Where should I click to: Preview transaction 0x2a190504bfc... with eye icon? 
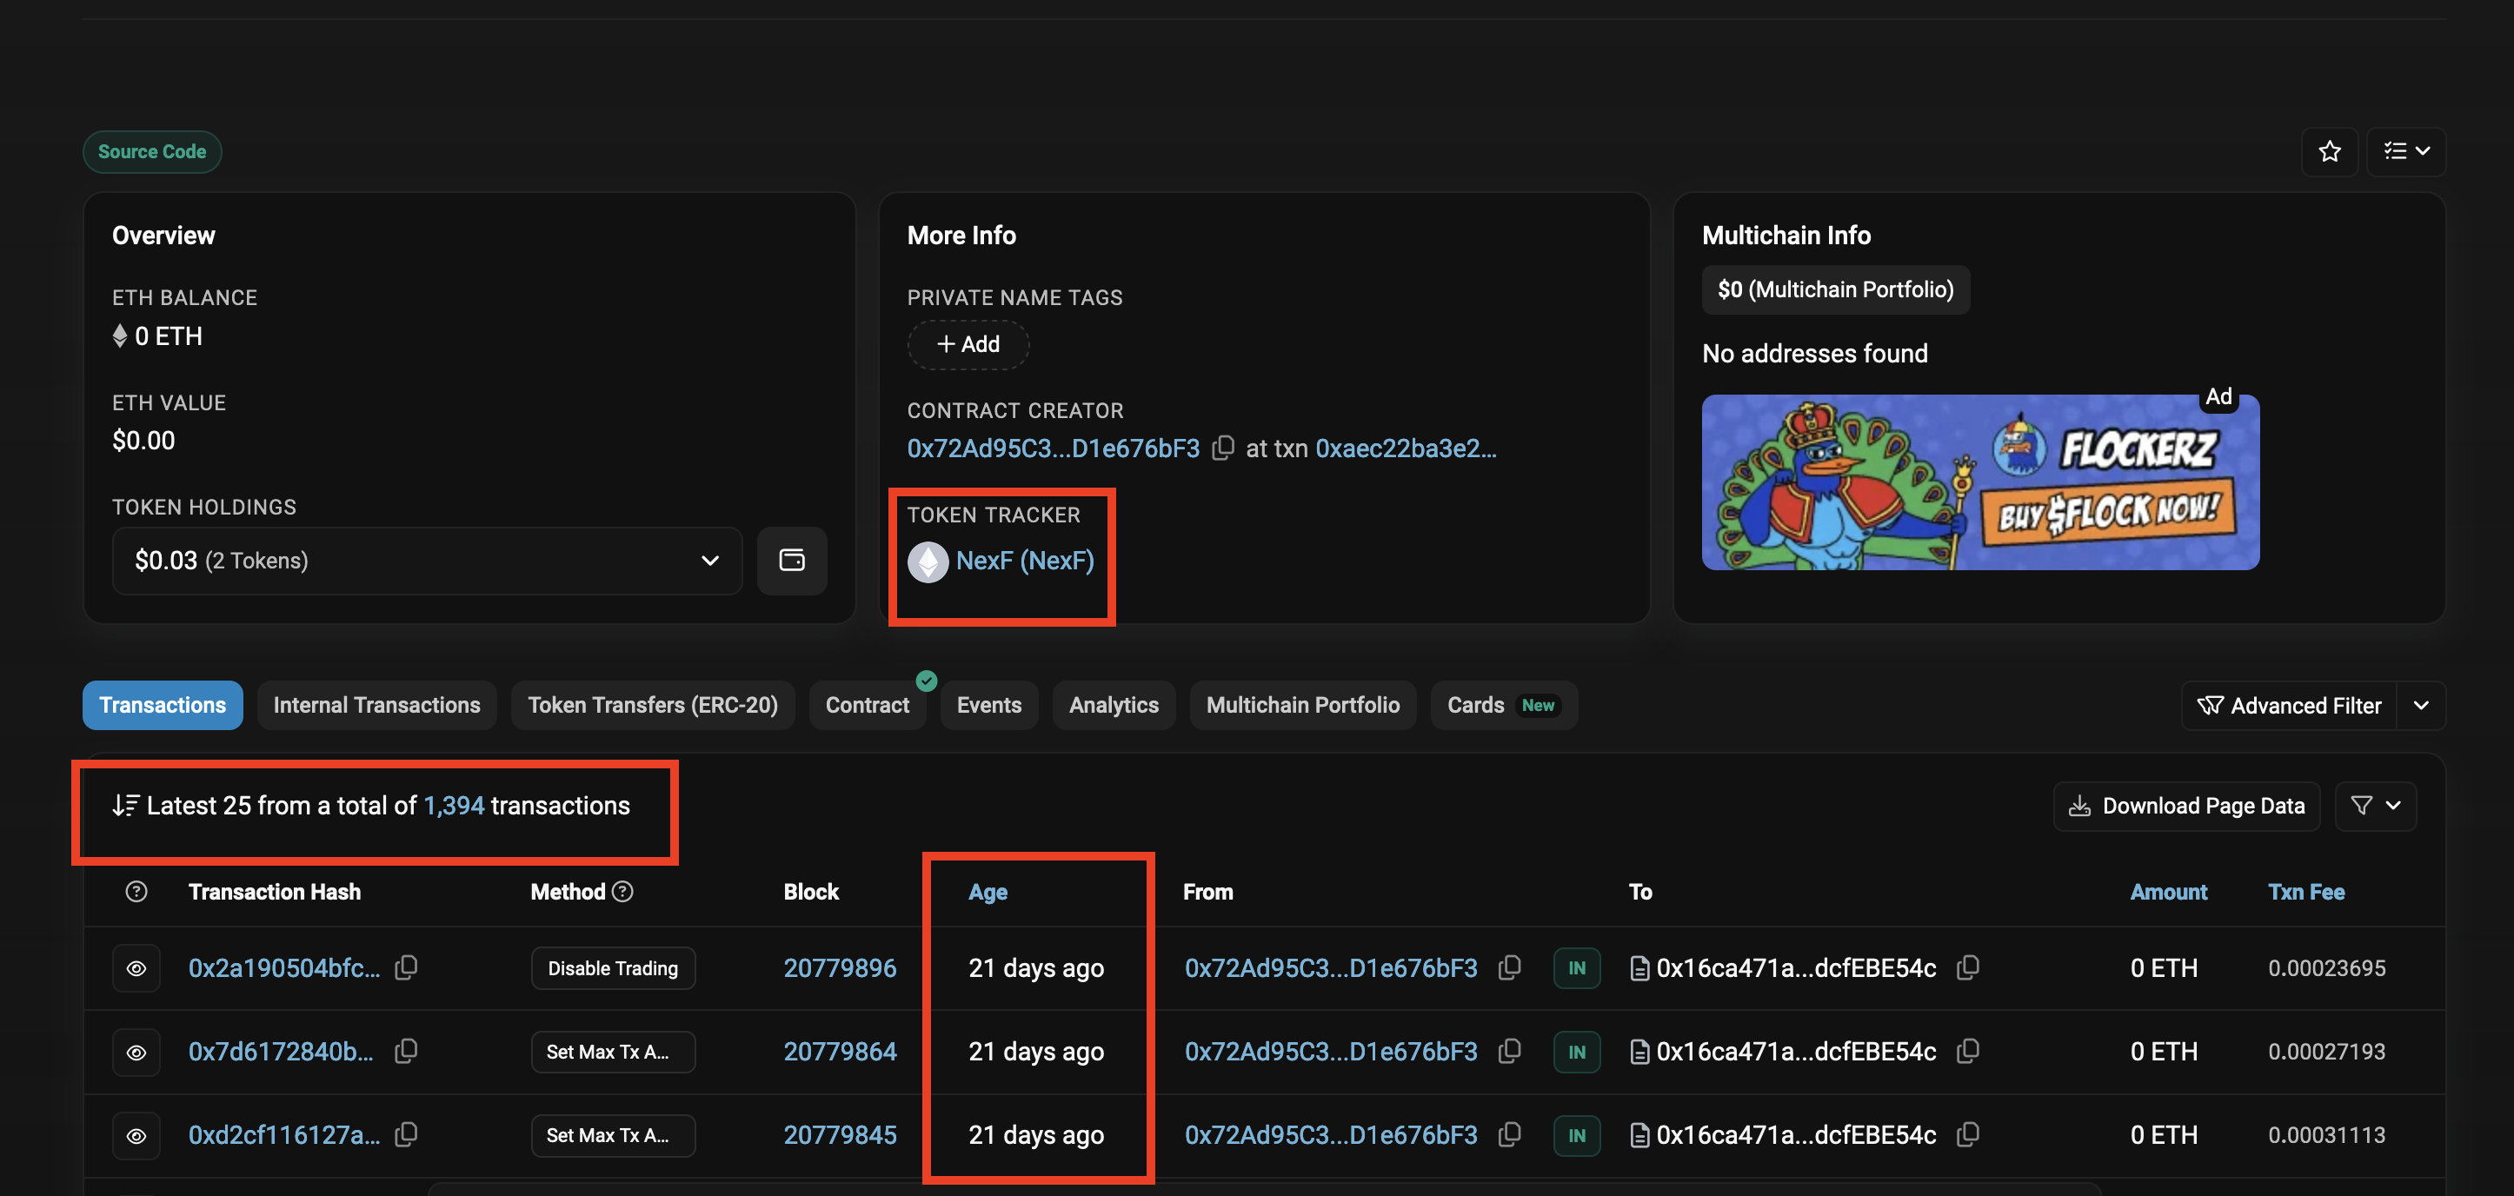point(136,967)
